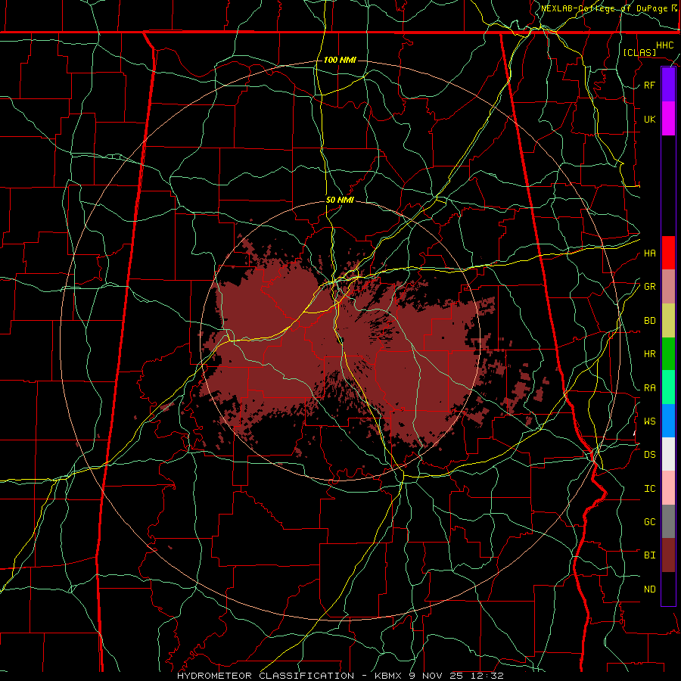Click the IC legend label
681x681 pixels.
tap(649, 488)
